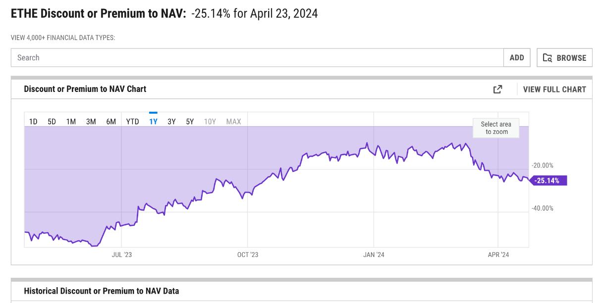
Task: Choose the YTD time range
Action: (x=132, y=121)
